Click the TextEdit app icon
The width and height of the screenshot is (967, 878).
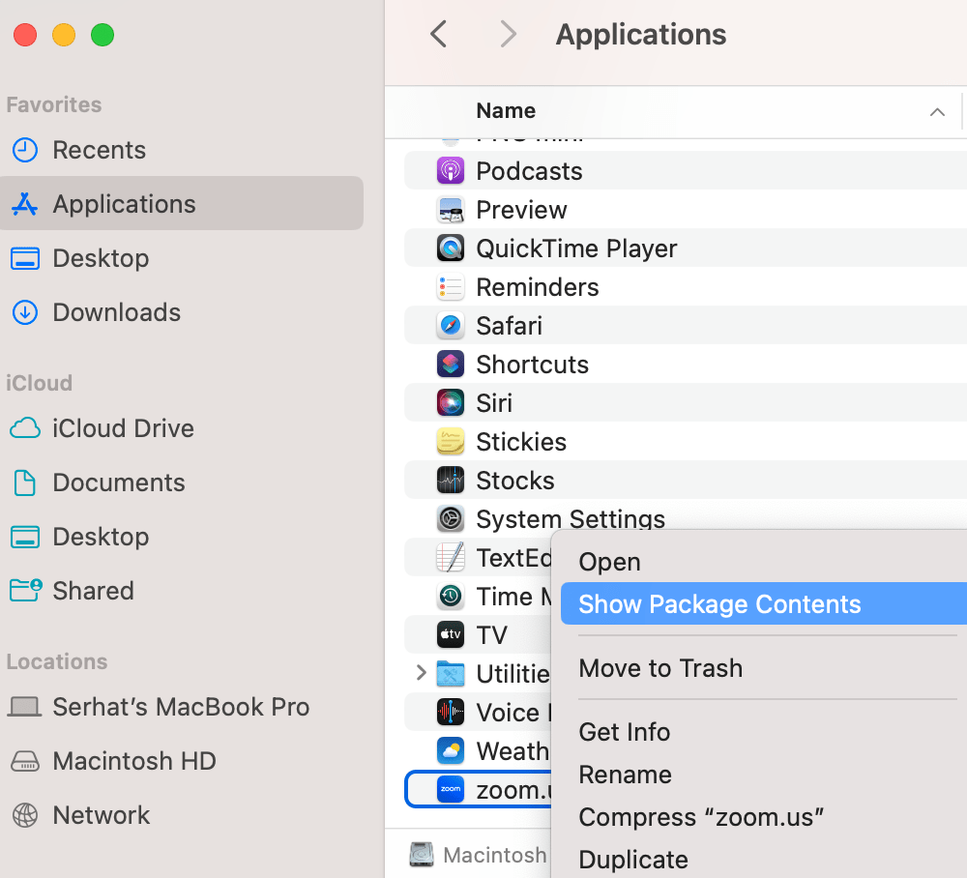pyautogui.click(x=451, y=558)
